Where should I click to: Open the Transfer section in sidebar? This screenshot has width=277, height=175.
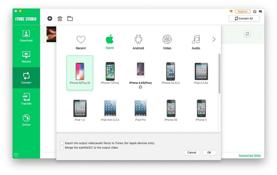click(x=26, y=99)
